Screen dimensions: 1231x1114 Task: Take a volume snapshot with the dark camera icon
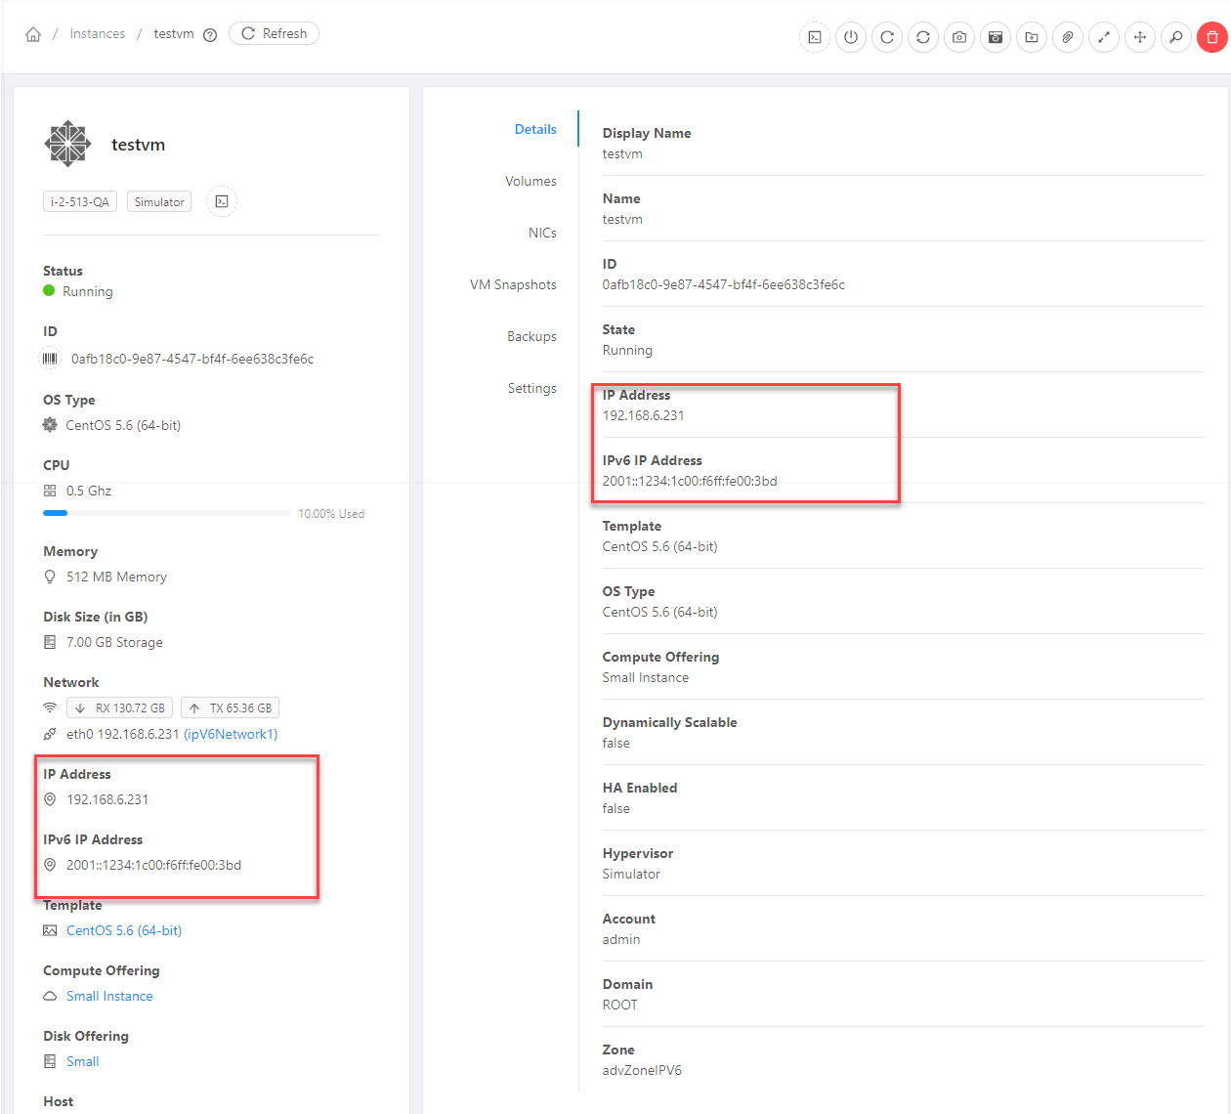point(996,37)
